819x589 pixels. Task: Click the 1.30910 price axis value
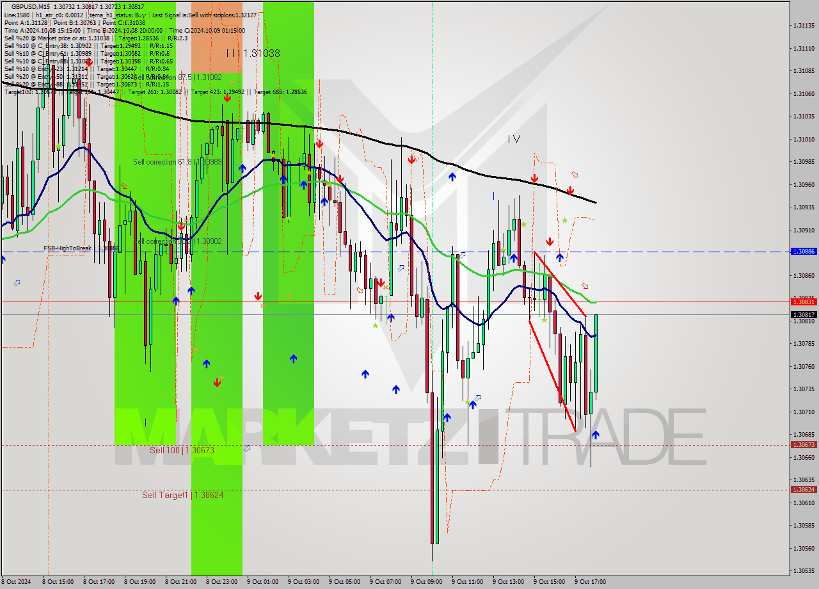(x=804, y=230)
